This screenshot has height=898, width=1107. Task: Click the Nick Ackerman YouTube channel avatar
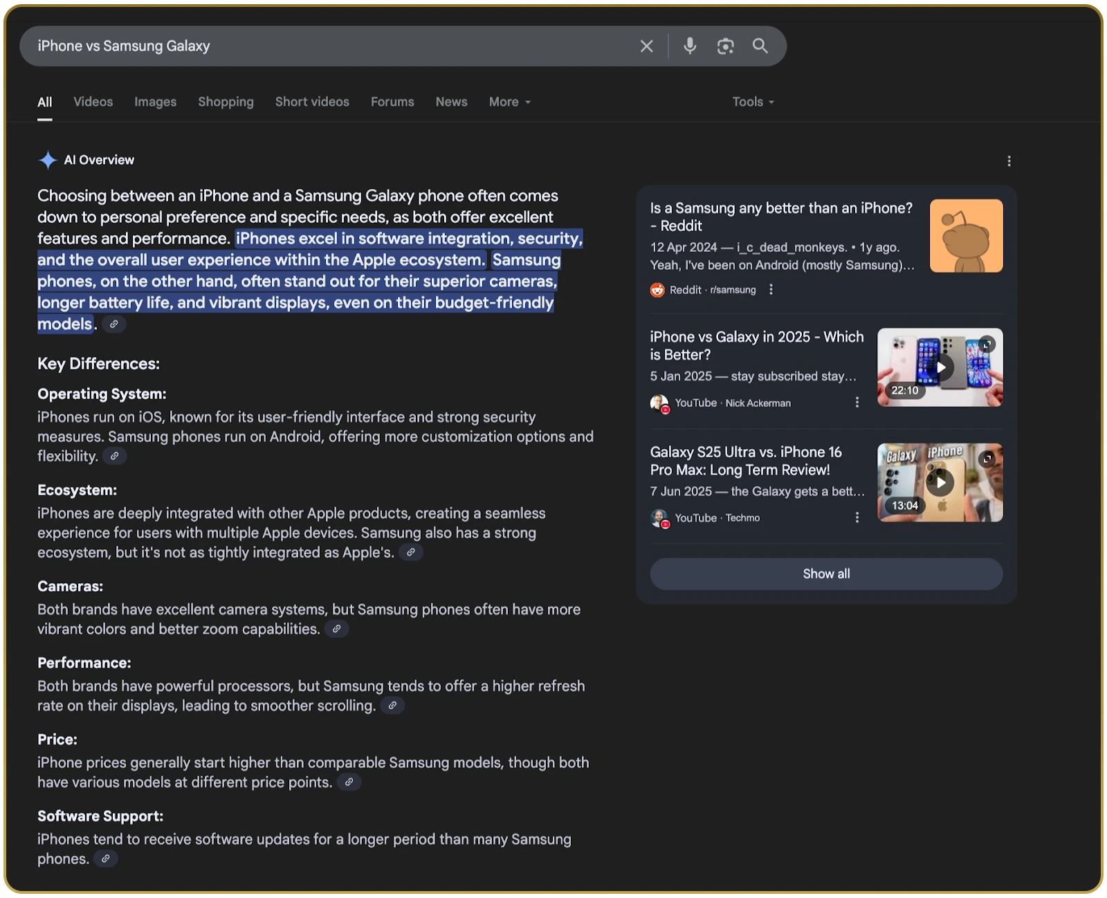point(659,403)
